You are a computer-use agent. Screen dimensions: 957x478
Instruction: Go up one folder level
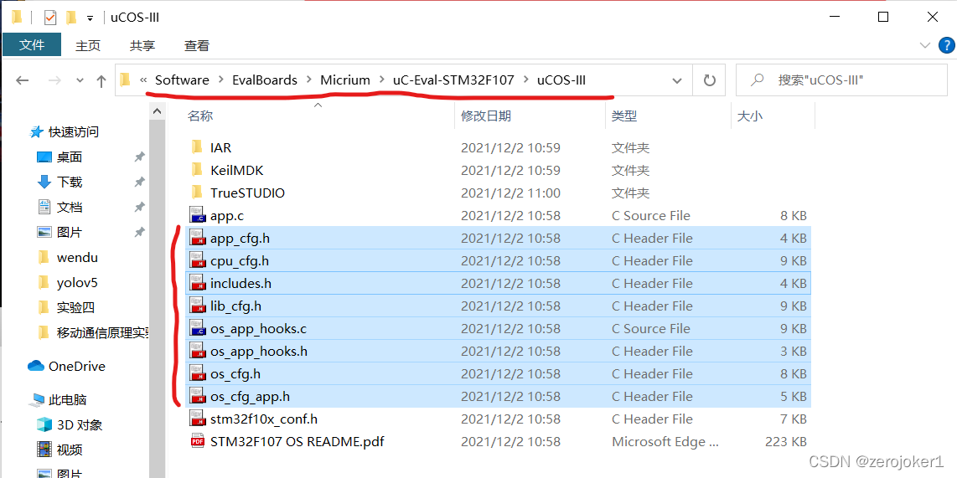tap(102, 80)
